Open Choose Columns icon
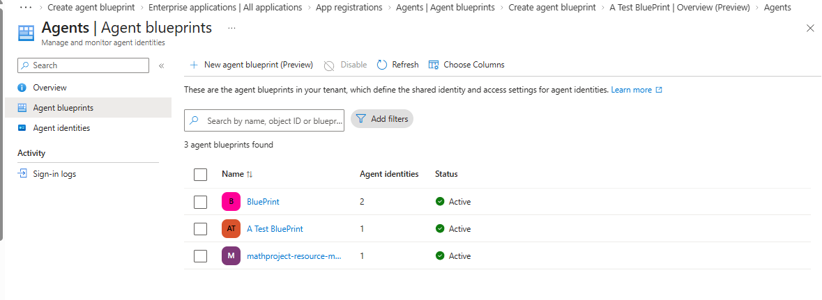The height and width of the screenshot is (300, 822). point(434,65)
